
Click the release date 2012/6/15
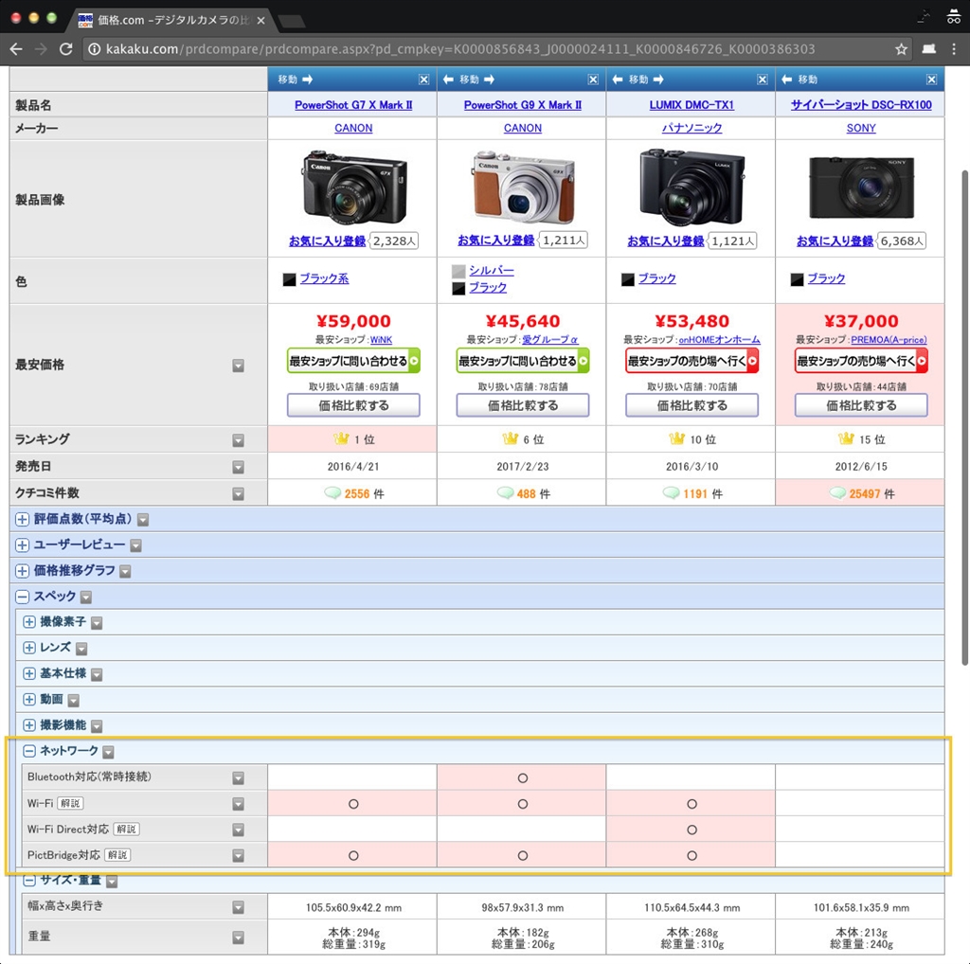point(861,466)
